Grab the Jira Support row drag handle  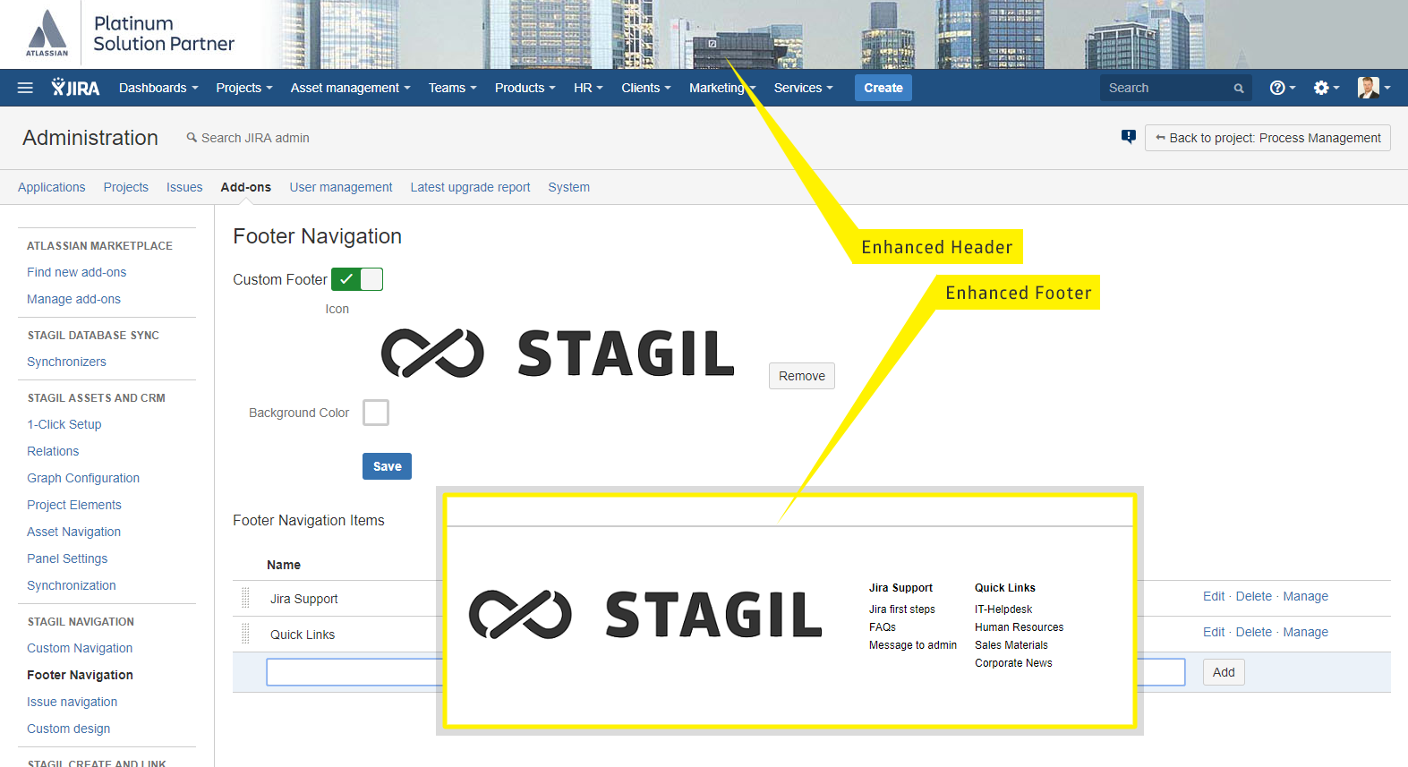tap(245, 598)
